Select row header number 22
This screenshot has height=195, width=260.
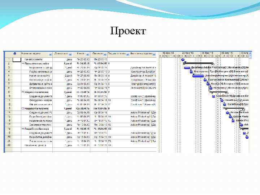coord(9,145)
